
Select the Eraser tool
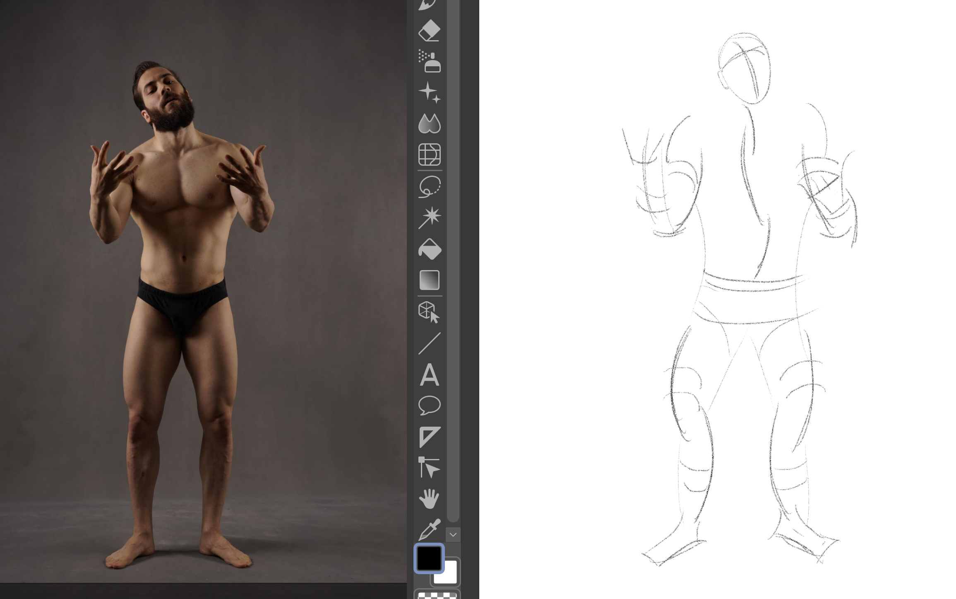pyautogui.click(x=429, y=31)
